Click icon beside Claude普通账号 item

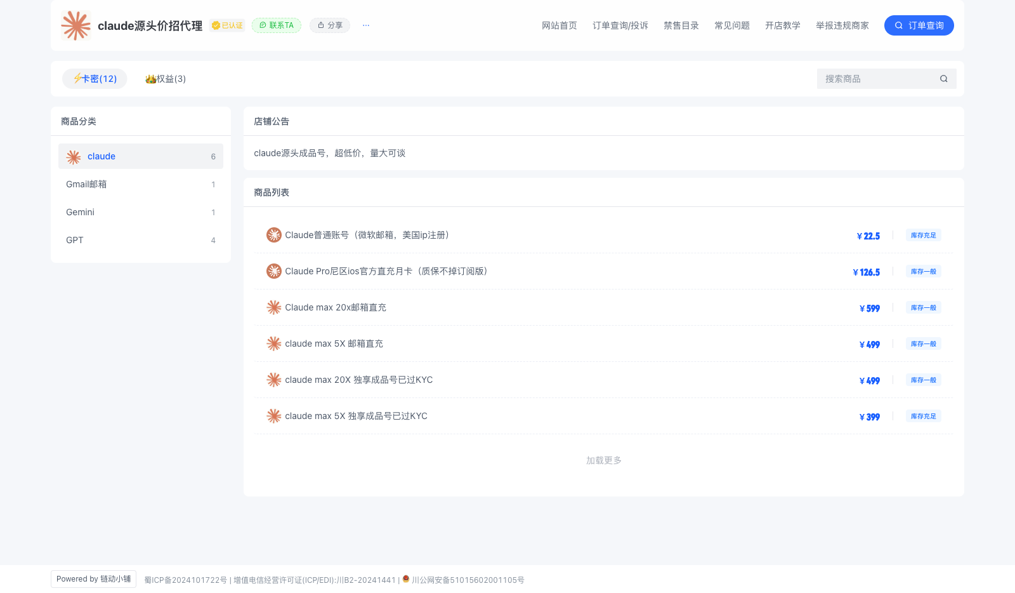(274, 235)
